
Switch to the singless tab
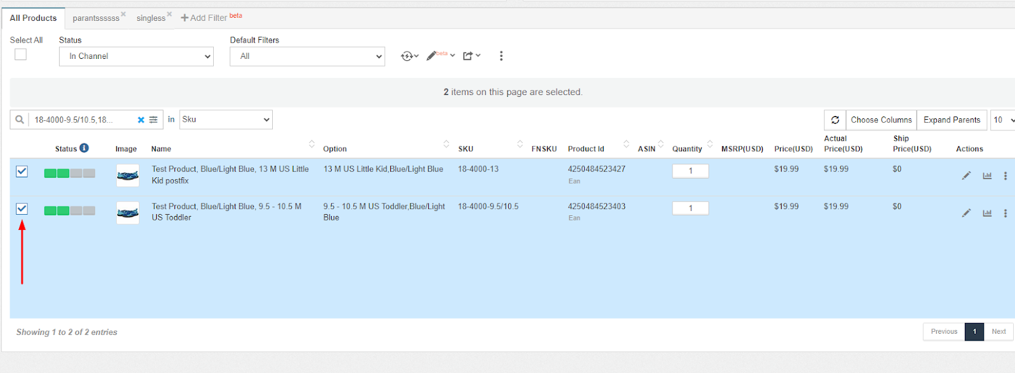pos(151,18)
